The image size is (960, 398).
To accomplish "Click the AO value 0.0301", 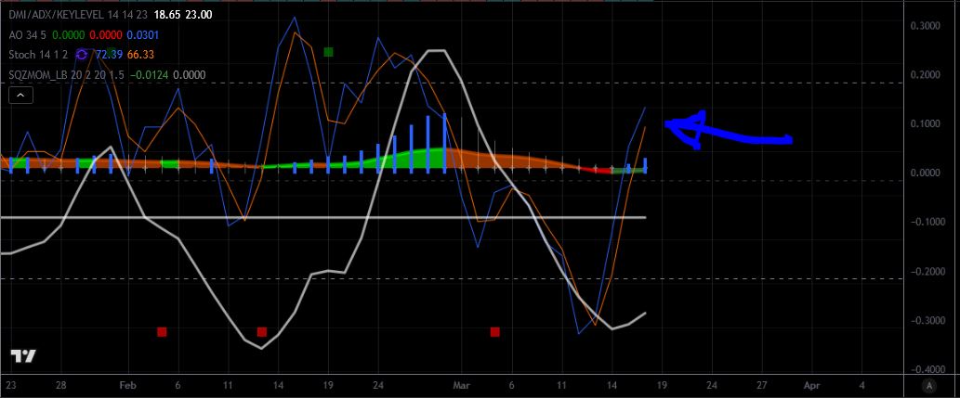I will point(143,35).
